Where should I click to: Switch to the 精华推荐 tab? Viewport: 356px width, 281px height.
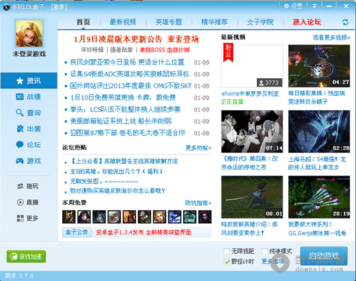coord(215,22)
